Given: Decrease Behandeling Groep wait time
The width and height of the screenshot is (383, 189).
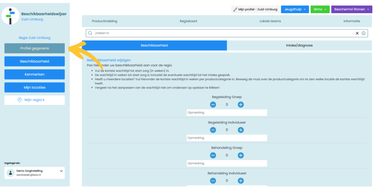Looking at the screenshot, I should 213,155.
